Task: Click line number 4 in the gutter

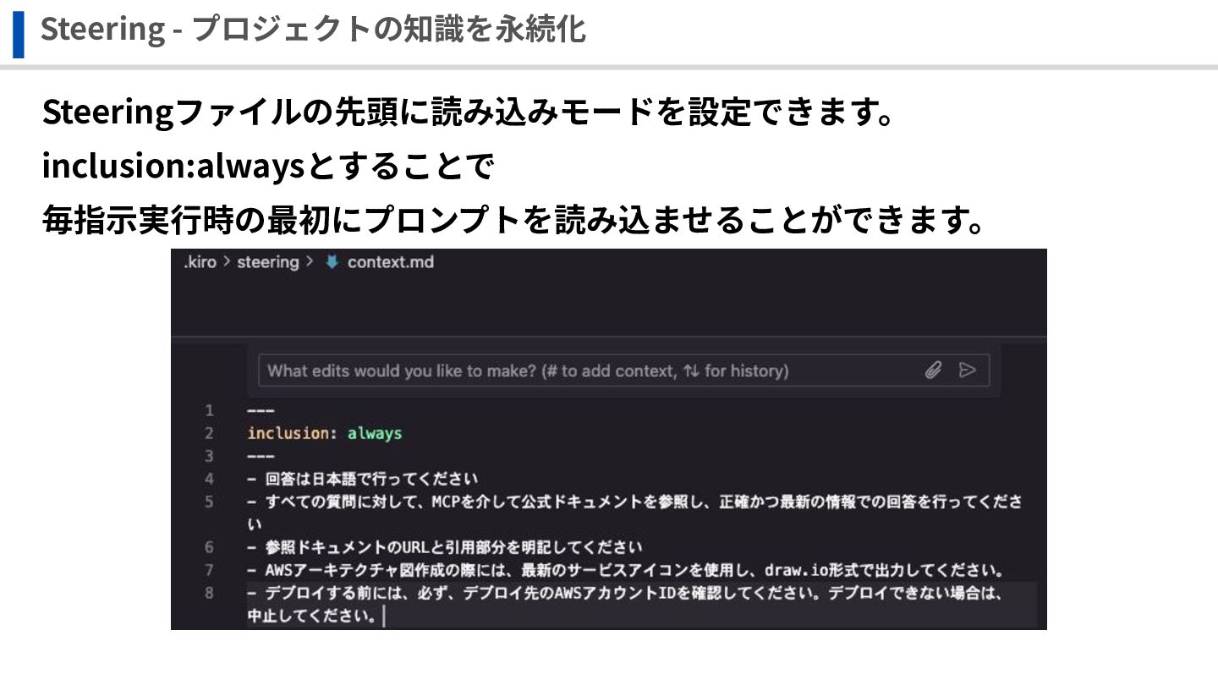Action: click(209, 479)
